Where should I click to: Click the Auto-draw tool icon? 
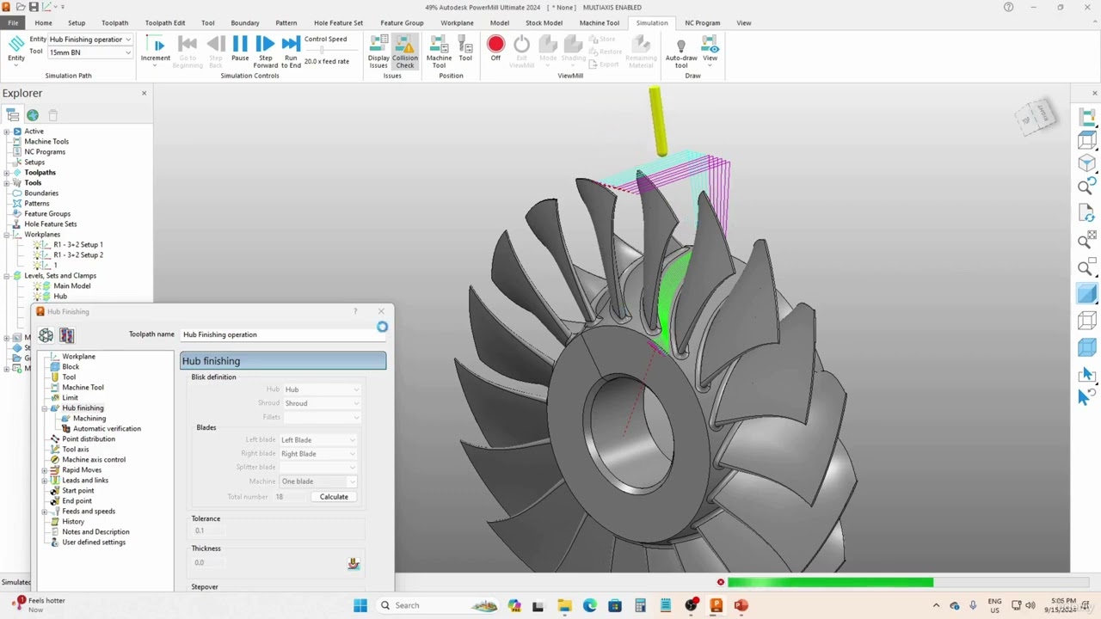coord(681,45)
